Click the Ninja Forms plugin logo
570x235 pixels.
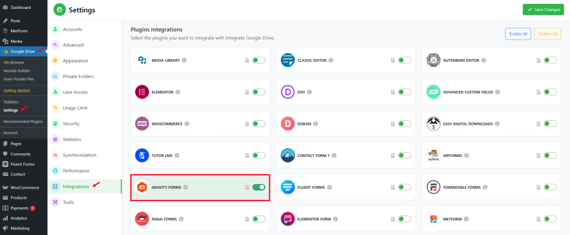pos(142,219)
